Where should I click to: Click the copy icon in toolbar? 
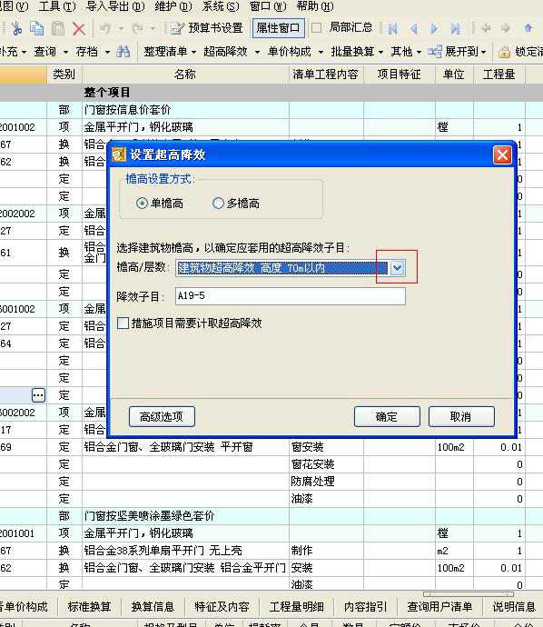pos(36,28)
